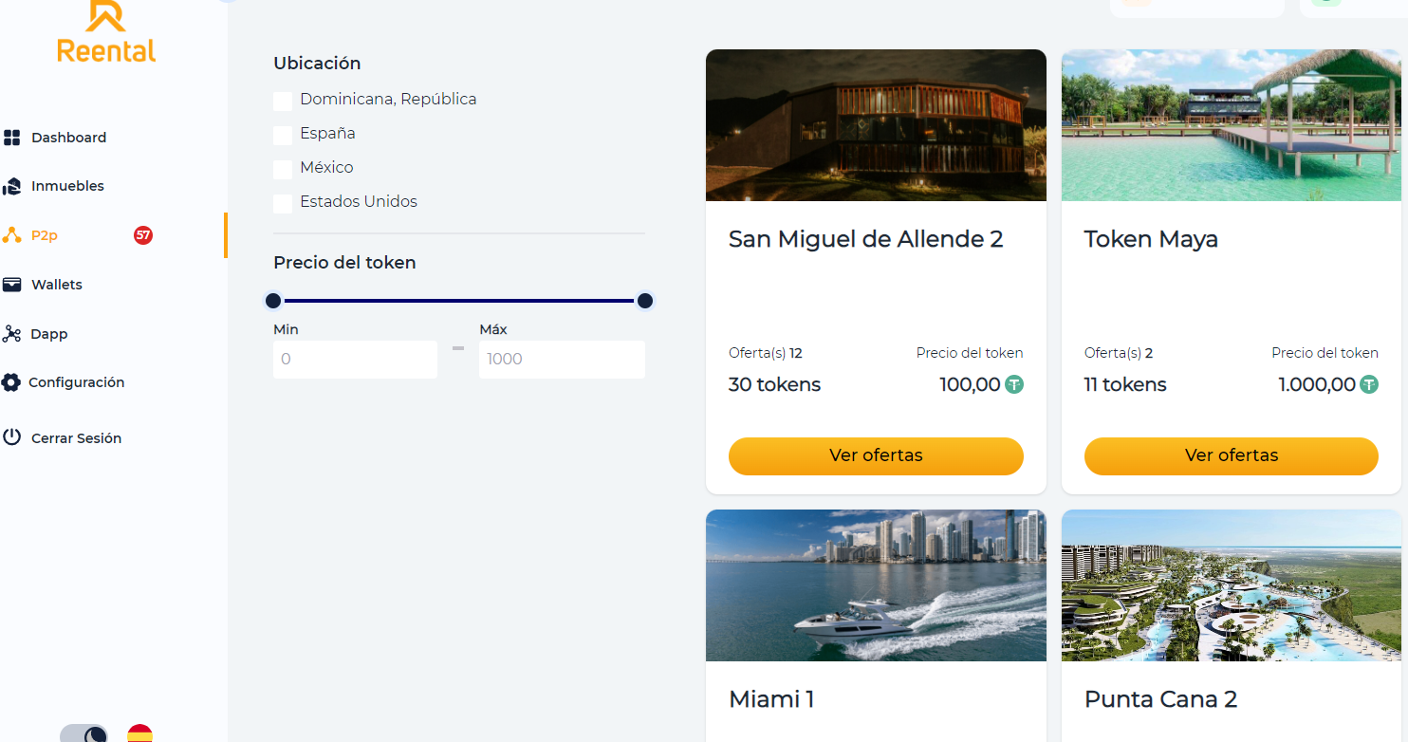Click Ver ofertas on Token Maya
The image size is (1408, 742).
pyautogui.click(x=1231, y=455)
